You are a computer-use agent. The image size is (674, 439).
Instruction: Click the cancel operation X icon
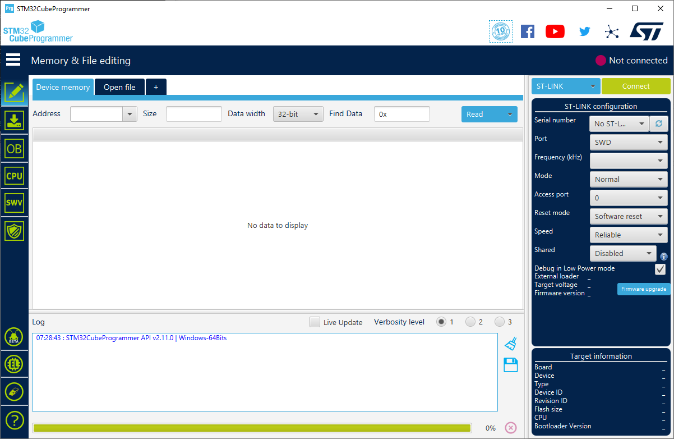[510, 428]
